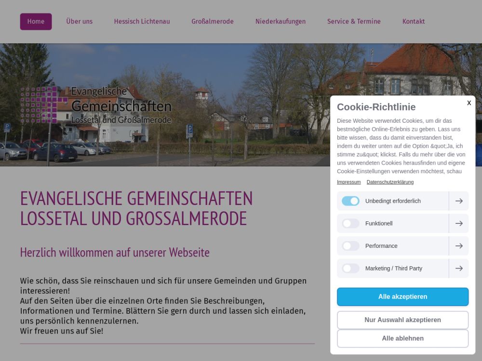Click the Alle ablehnen button

pos(402,338)
